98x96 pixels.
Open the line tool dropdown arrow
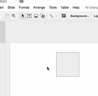56,16
